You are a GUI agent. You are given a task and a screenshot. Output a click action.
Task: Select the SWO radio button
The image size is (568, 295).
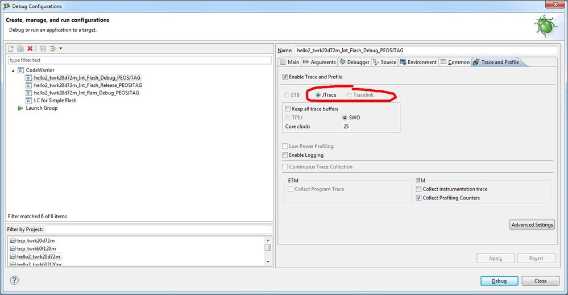tap(345, 118)
